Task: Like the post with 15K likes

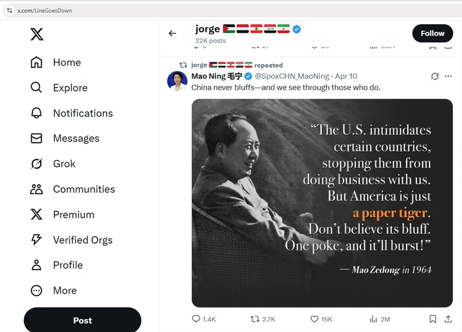Action: [315, 319]
